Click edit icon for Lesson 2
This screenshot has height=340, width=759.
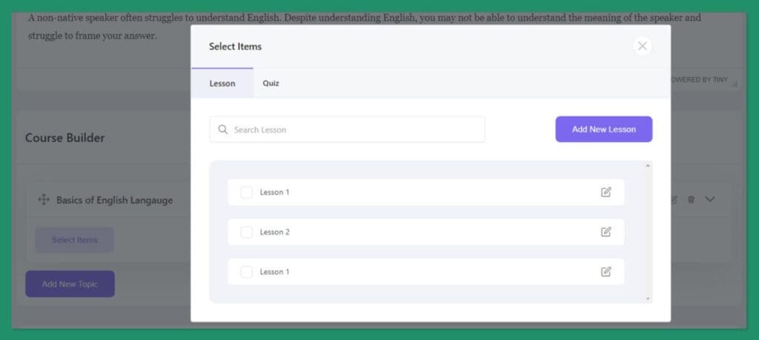pyautogui.click(x=606, y=232)
